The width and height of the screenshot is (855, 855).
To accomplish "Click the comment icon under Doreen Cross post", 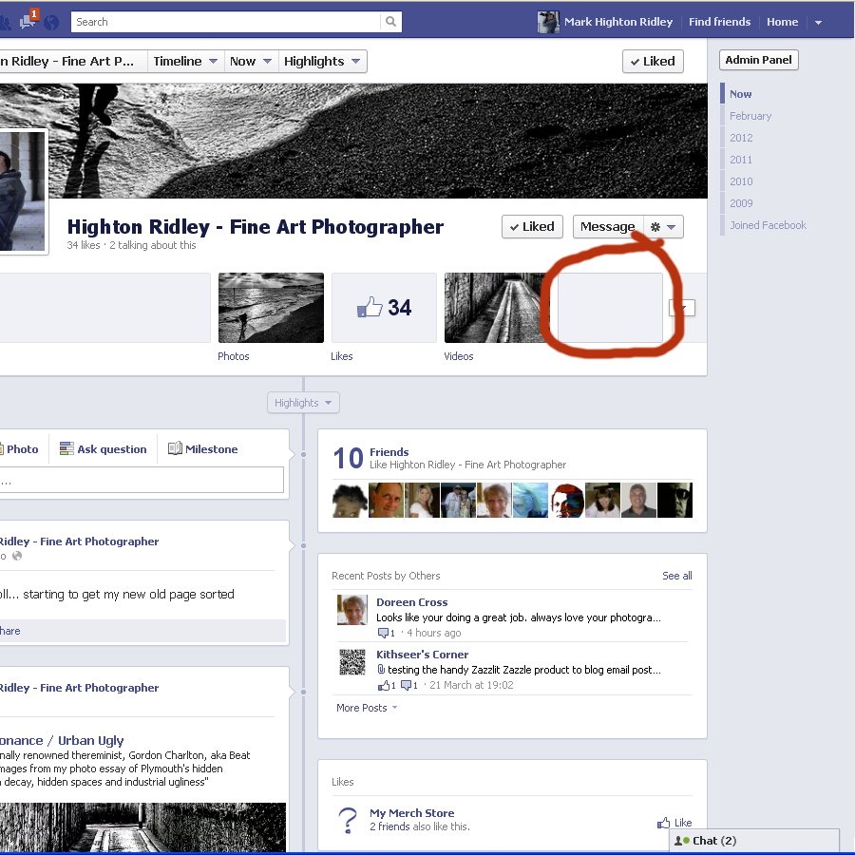I will pos(383,633).
